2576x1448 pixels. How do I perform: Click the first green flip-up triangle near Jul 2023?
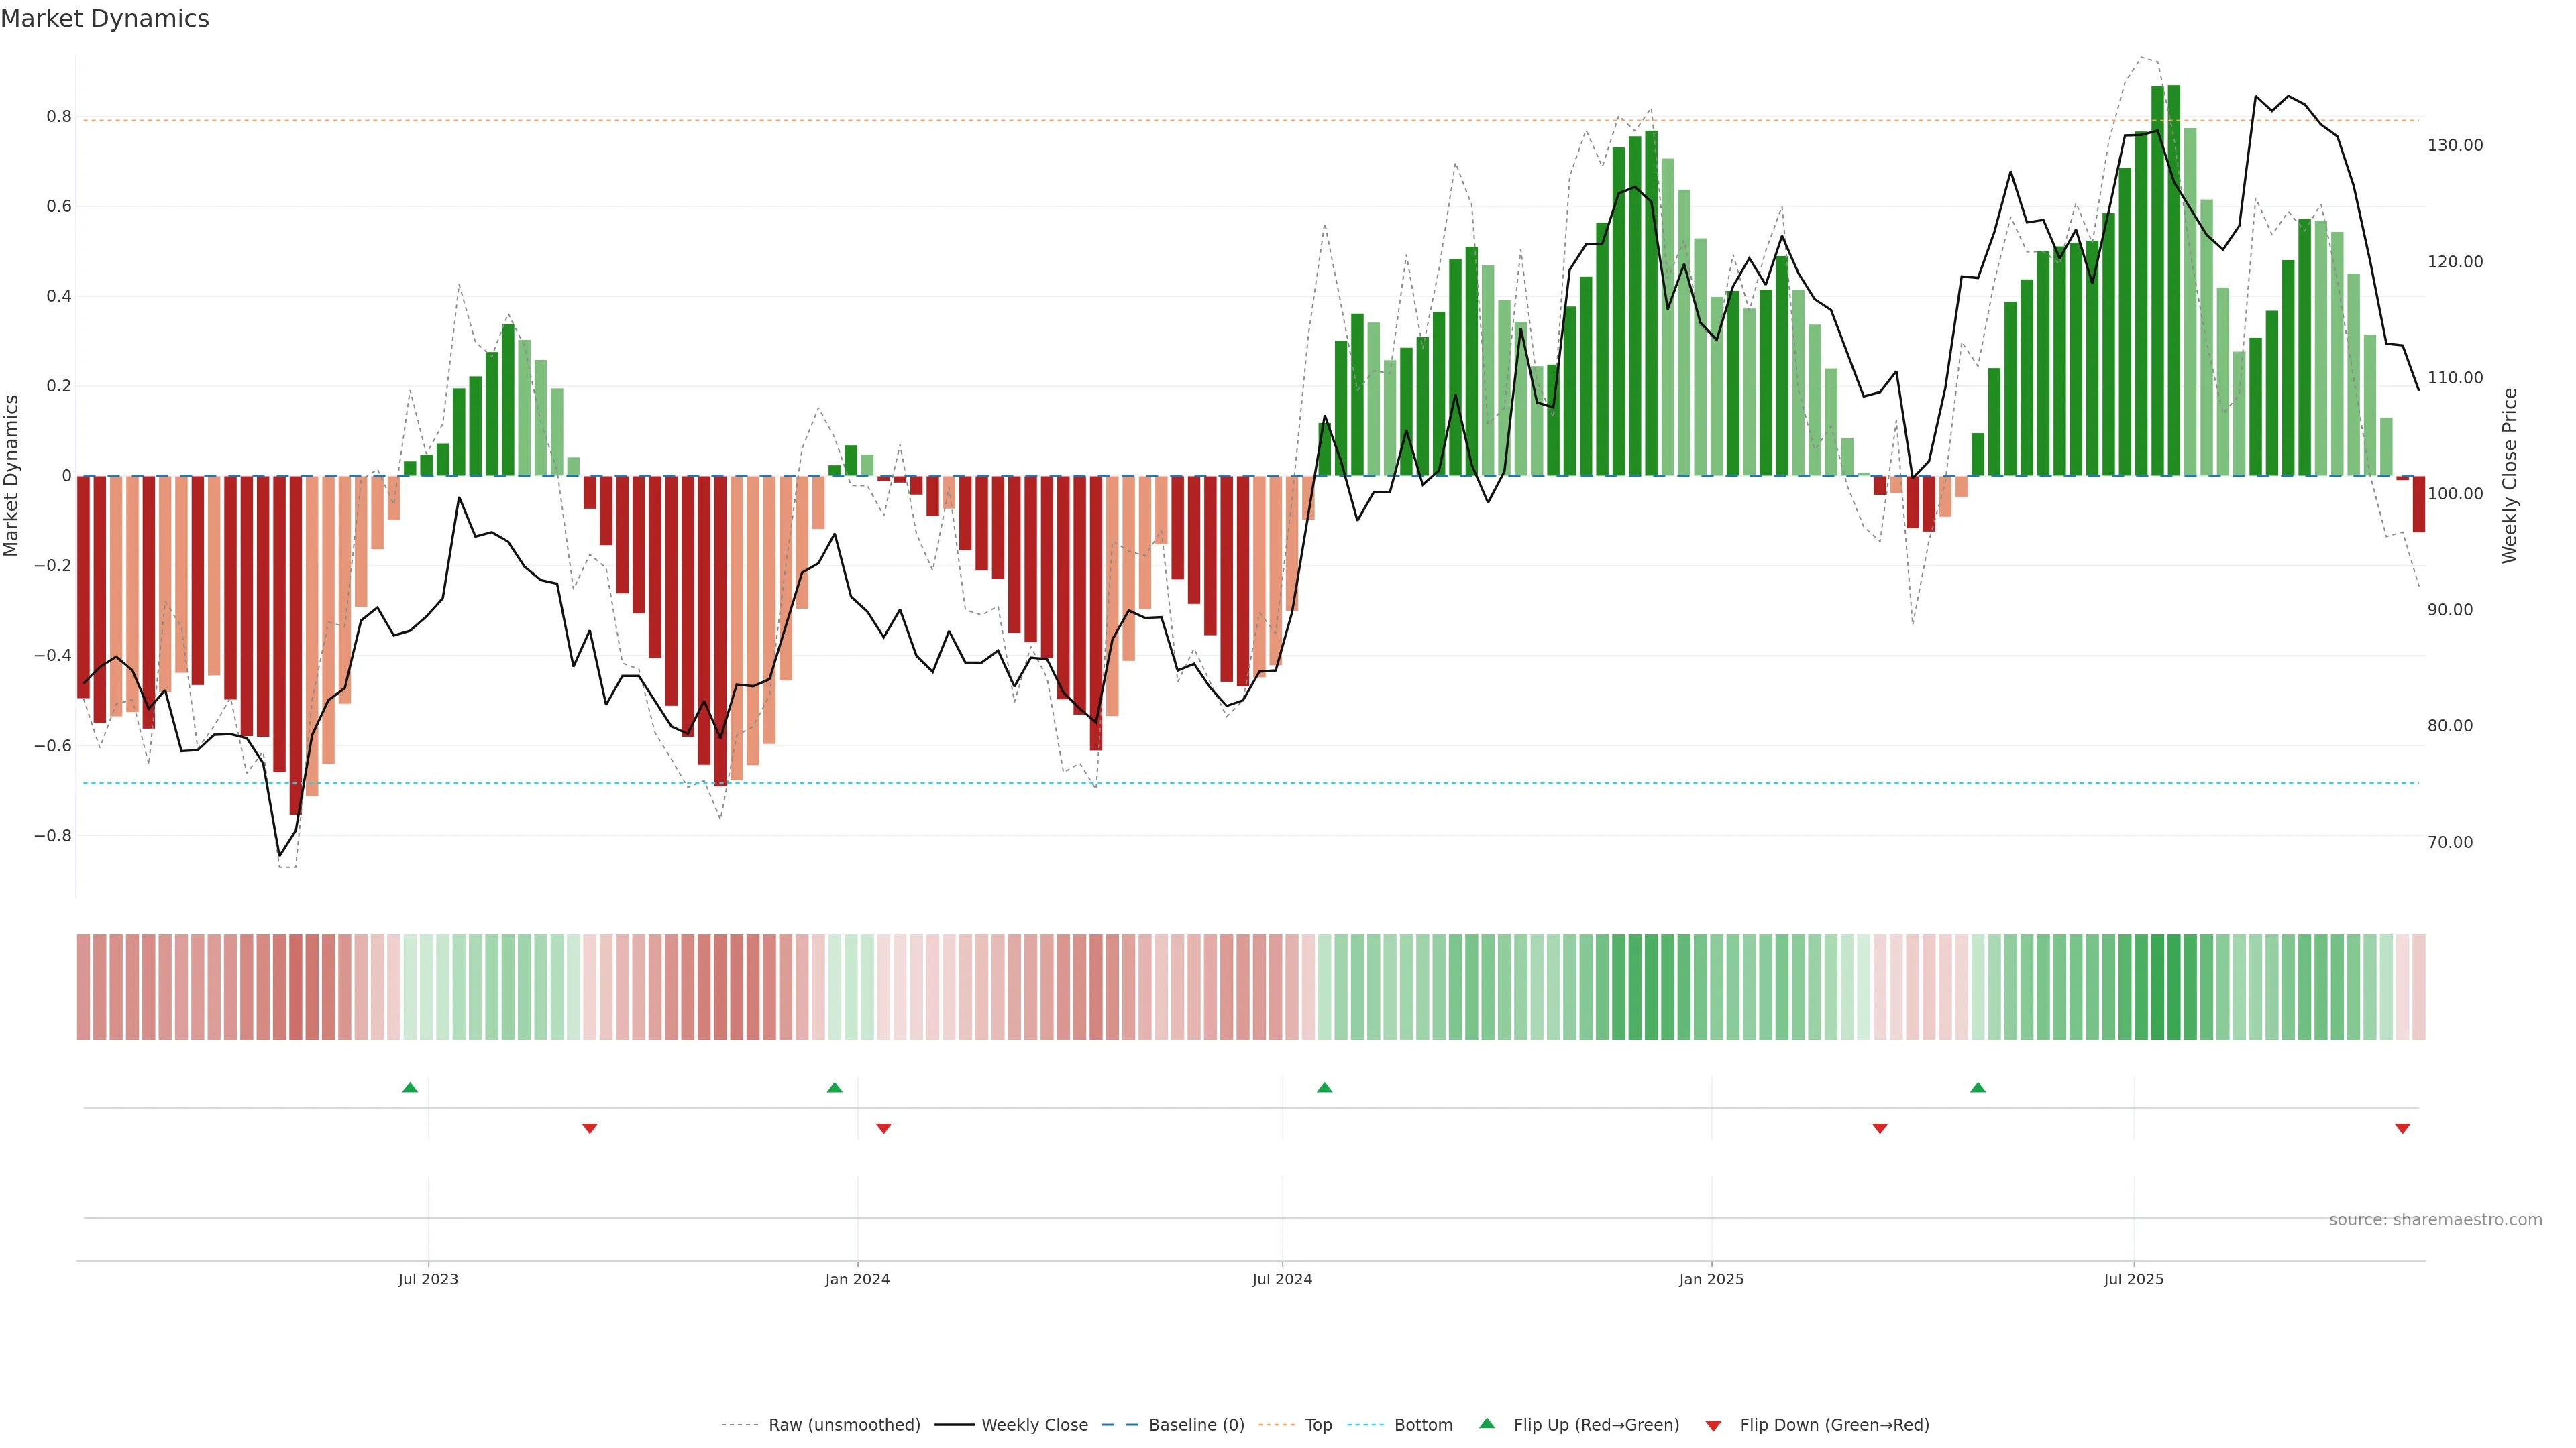click(x=410, y=1087)
